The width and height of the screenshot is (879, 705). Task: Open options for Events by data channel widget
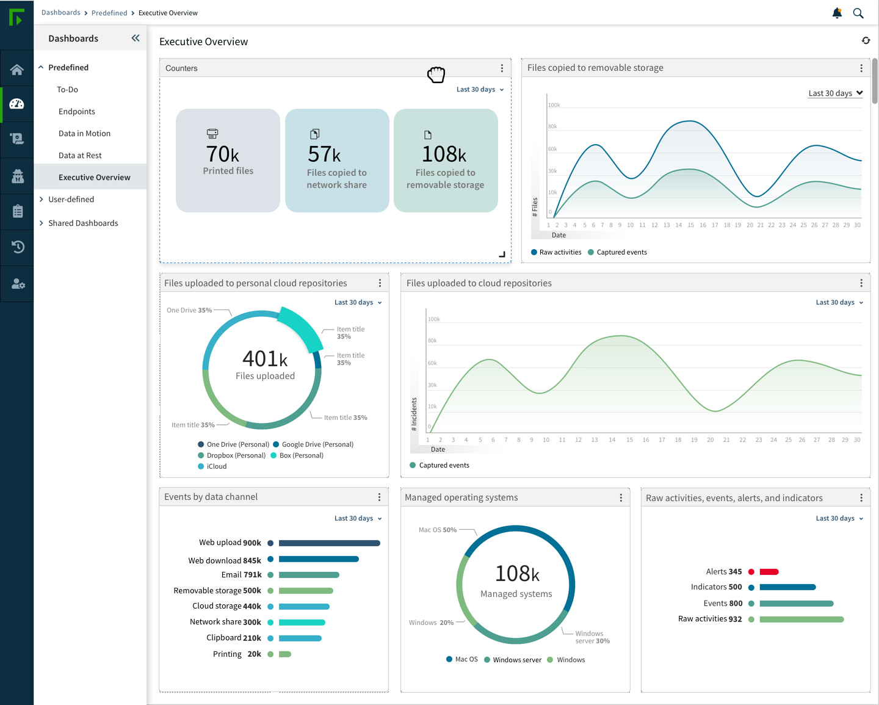[379, 497]
